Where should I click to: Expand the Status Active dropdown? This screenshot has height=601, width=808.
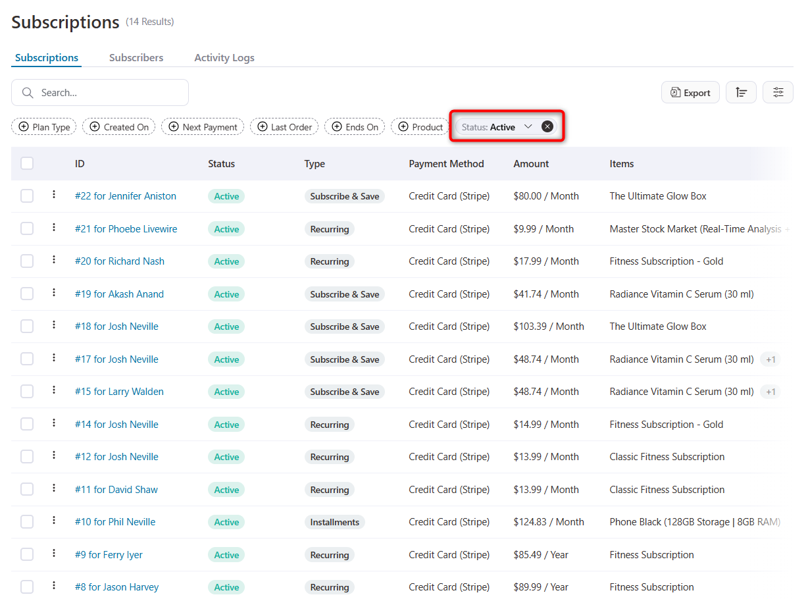[x=528, y=126]
